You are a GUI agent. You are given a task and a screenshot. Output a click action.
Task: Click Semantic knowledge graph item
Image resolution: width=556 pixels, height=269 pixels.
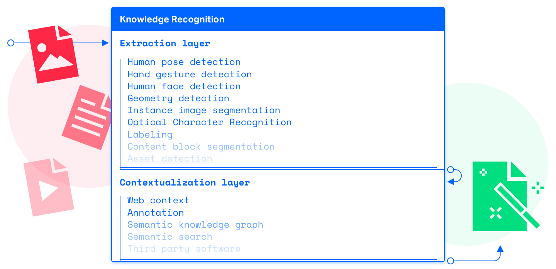pyautogui.click(x=195, y=225)
